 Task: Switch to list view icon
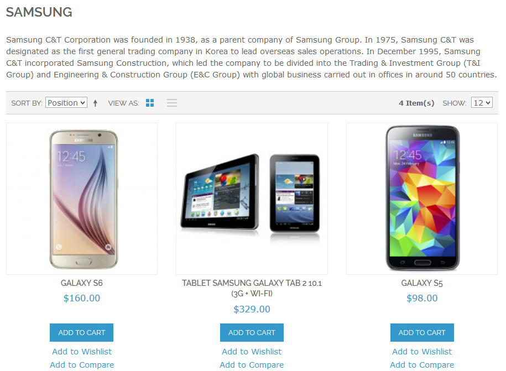click(171, 103)
